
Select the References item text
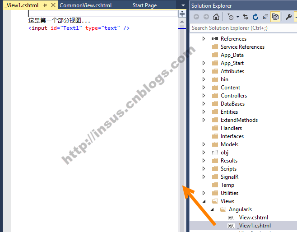pos(233,39)
